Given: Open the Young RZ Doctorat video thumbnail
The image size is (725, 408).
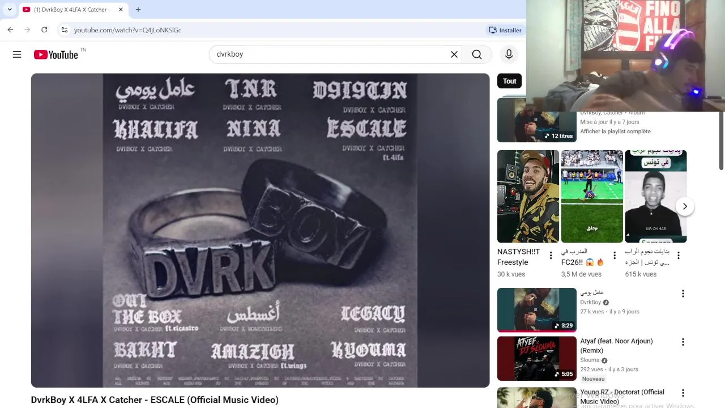Looking at the screenshot, I should [x=536, y=398].
